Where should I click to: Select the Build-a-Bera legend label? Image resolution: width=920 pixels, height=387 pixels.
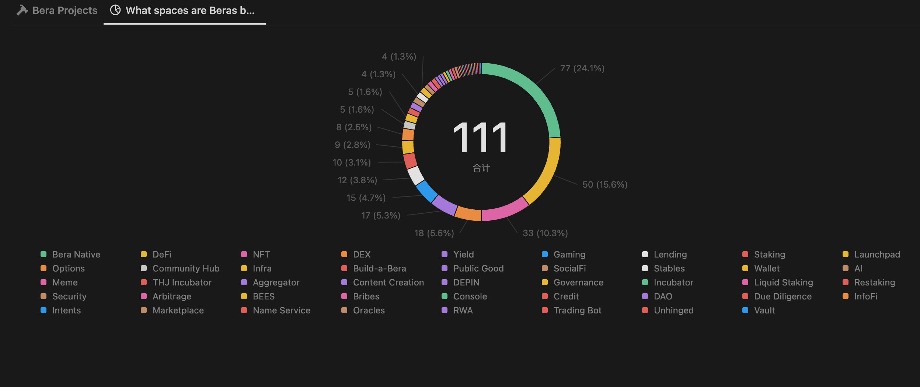click(x=380, y=268)
